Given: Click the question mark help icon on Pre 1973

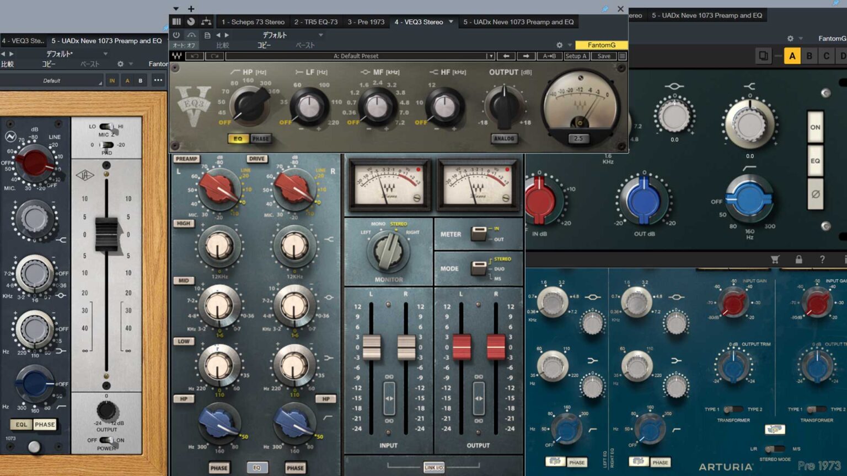Looking at the screenshot, I should (x=822, y=259).
